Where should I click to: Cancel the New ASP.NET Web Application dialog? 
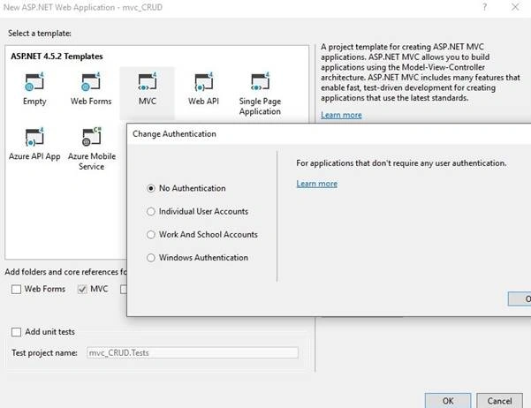pyautogui.click(x=499, y=401)
